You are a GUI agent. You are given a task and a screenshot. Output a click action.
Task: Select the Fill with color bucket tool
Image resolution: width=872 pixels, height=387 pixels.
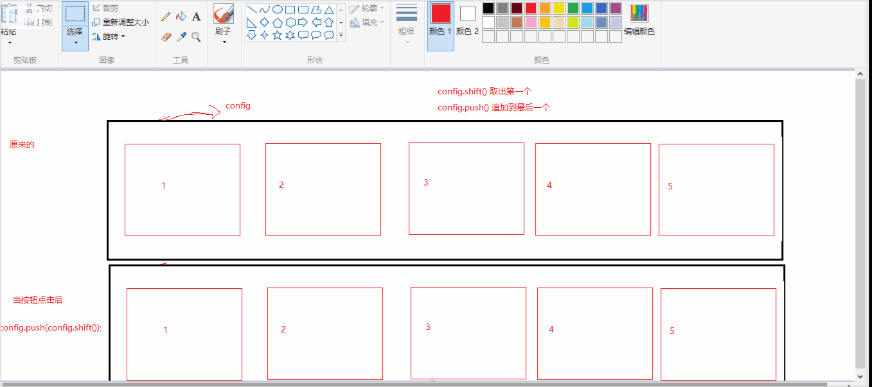click(x=181, y=17)
